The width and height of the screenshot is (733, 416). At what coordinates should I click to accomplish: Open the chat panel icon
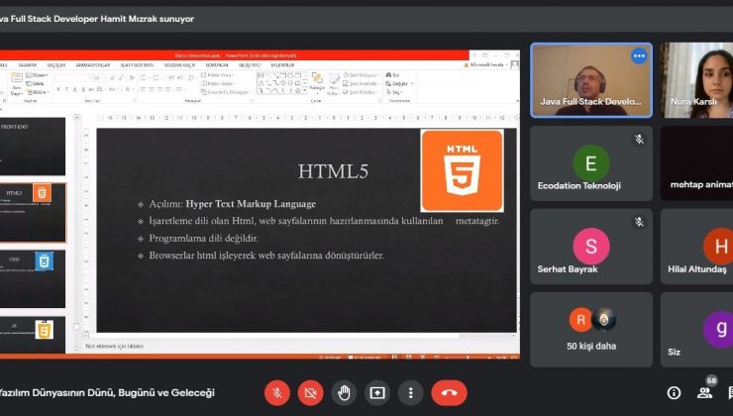730,393
